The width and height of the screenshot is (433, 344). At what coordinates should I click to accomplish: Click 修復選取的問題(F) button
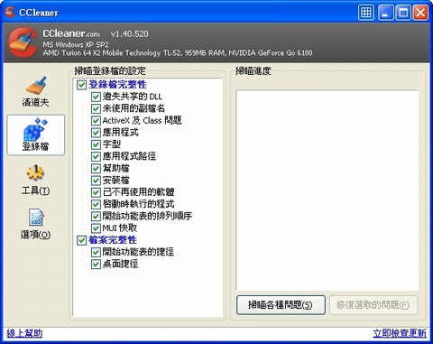pyautogui.click(x=373, y=305)
